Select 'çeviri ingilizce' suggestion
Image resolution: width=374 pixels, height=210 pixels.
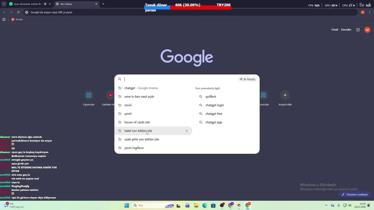pyautogui.click(x=153, y=148)
